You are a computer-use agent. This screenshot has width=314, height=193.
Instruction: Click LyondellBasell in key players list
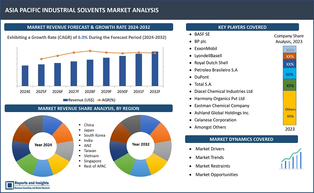point(208,56)
